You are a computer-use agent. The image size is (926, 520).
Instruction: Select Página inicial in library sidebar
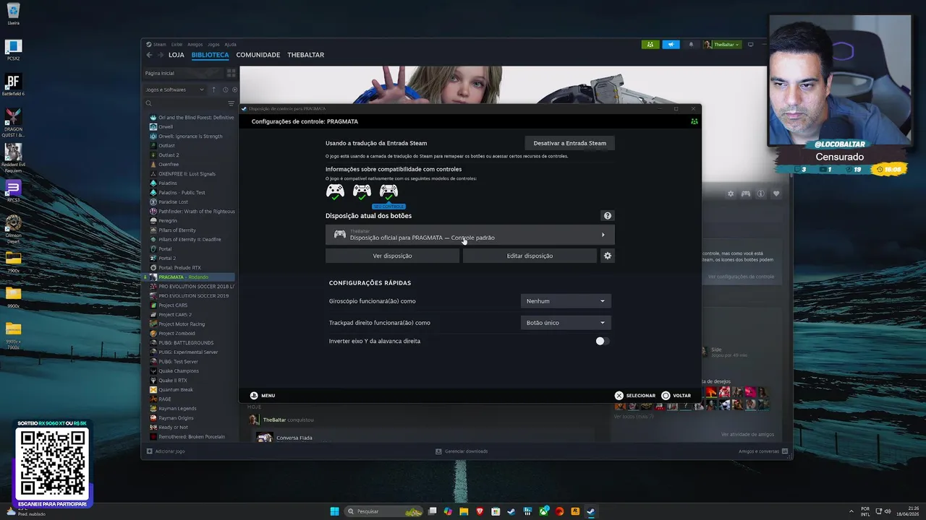tap(184, 73)
